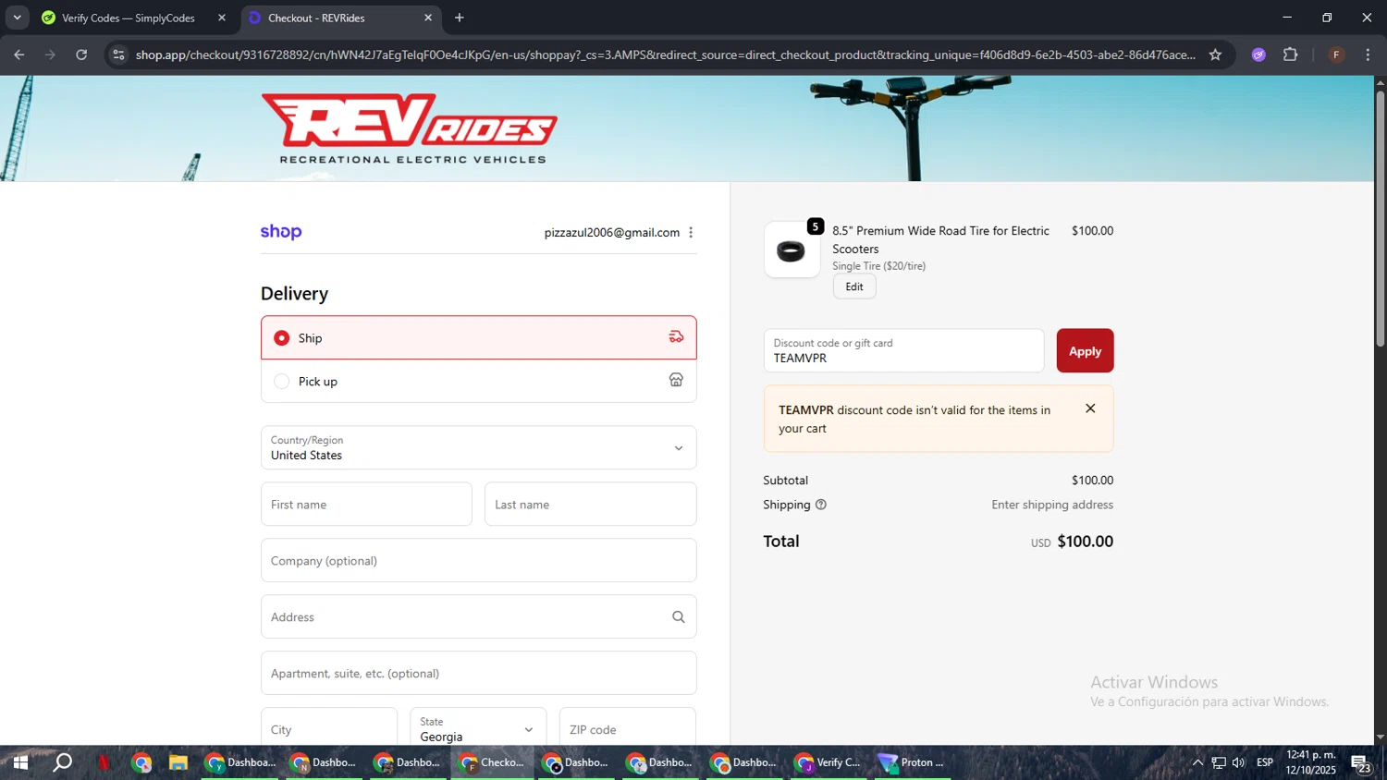This screenshot has height=780, width=1387.
Task: Click the Shop logo
Action: [x=281, y=232]
